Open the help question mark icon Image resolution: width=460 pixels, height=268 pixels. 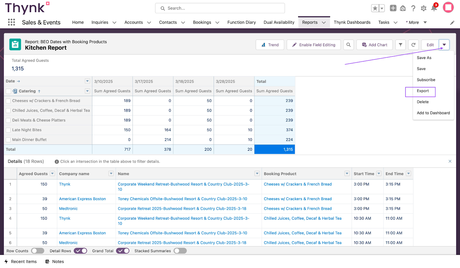(413, 8)
